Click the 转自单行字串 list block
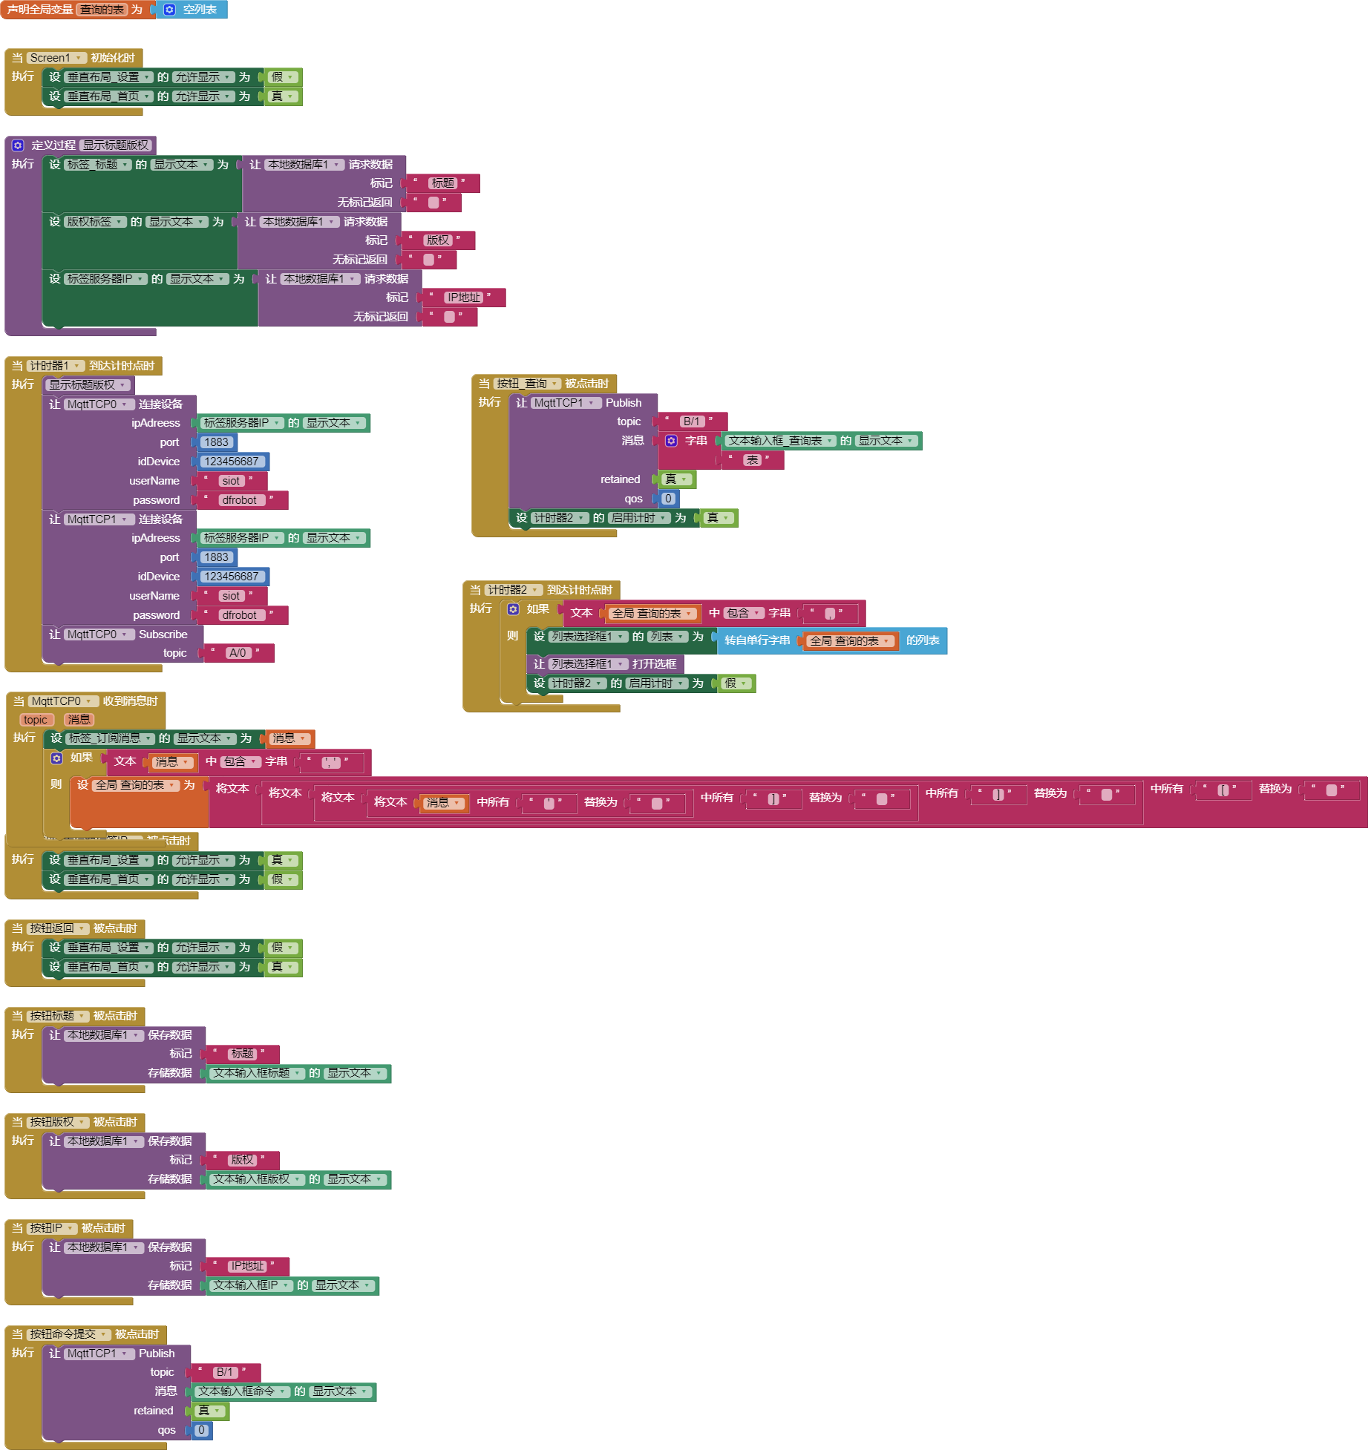 tap(756, 640)
